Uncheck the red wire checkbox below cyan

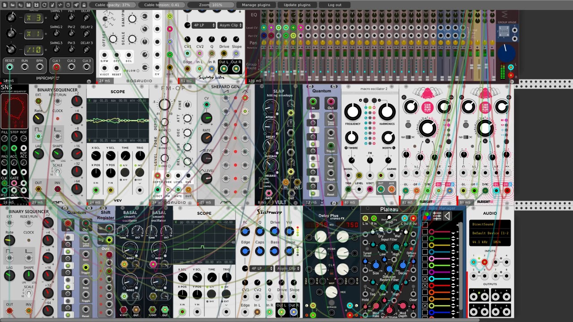pyautogui.click(x=425, y=285)
